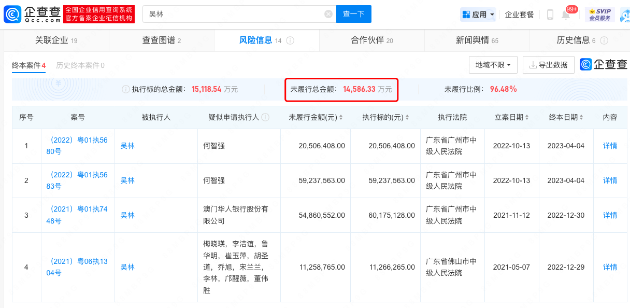This screenshot has width=630, height=308.
Task: Open 详情 for row 3
Action: tap(610, 215)
